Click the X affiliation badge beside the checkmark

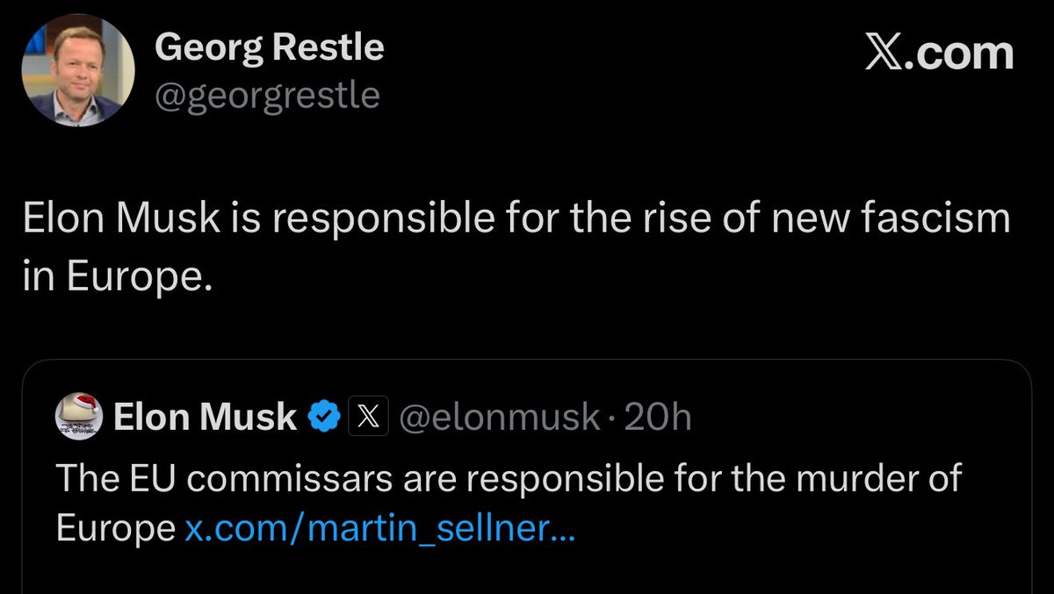point(369,418)
